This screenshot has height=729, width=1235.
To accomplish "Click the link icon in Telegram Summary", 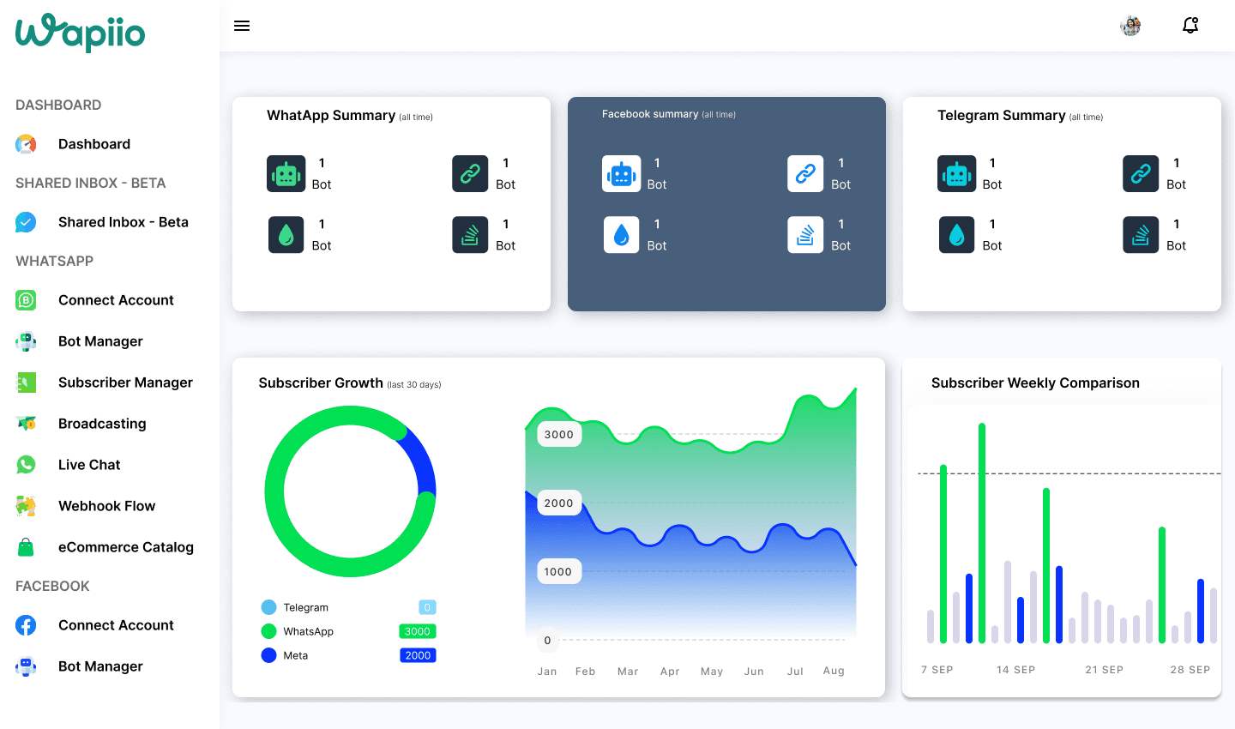I will coord(1141,174).
